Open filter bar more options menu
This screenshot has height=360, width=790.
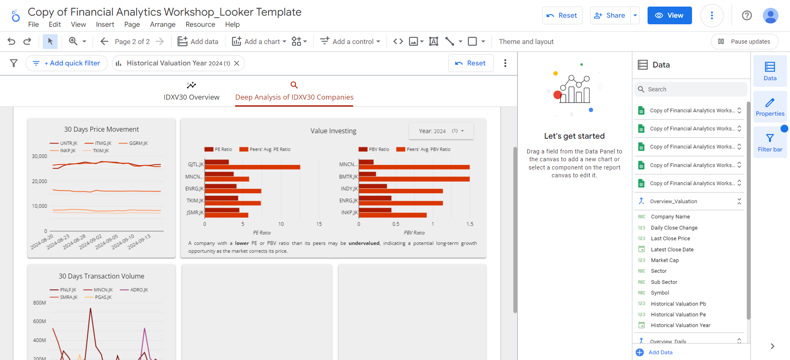coord(505,63)
